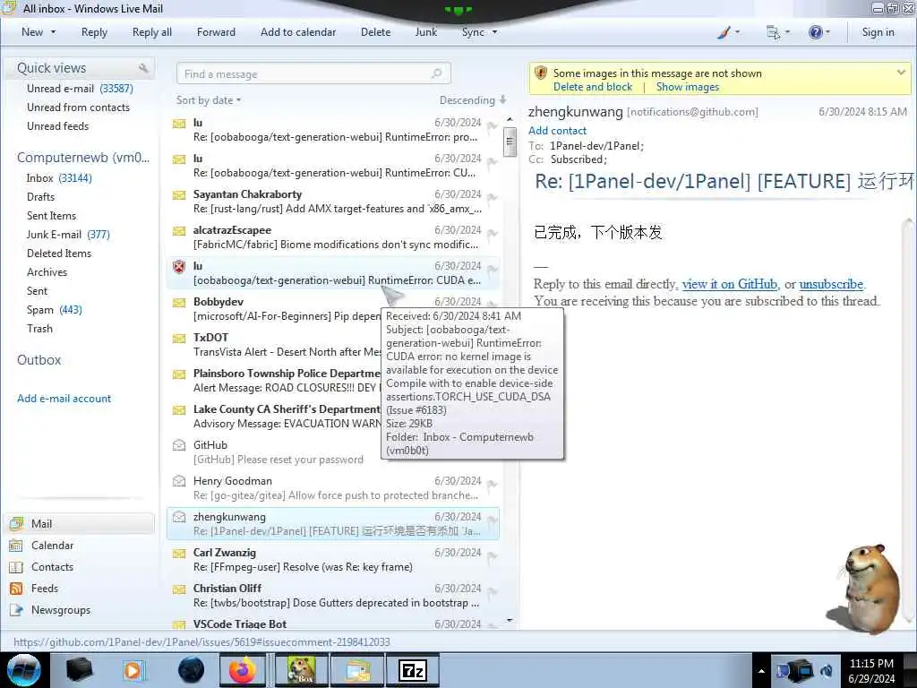Open the Drafts folder
Image resolution: width=917 pixels, height=688 pixels.
40,196
